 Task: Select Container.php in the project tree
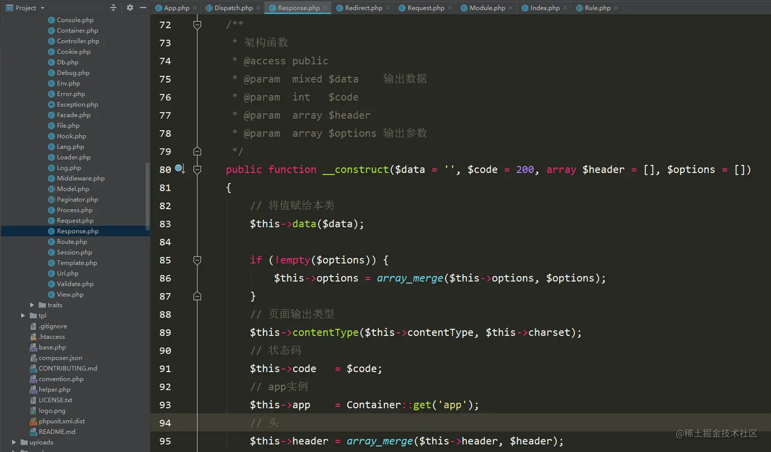[x=78, y=31]
